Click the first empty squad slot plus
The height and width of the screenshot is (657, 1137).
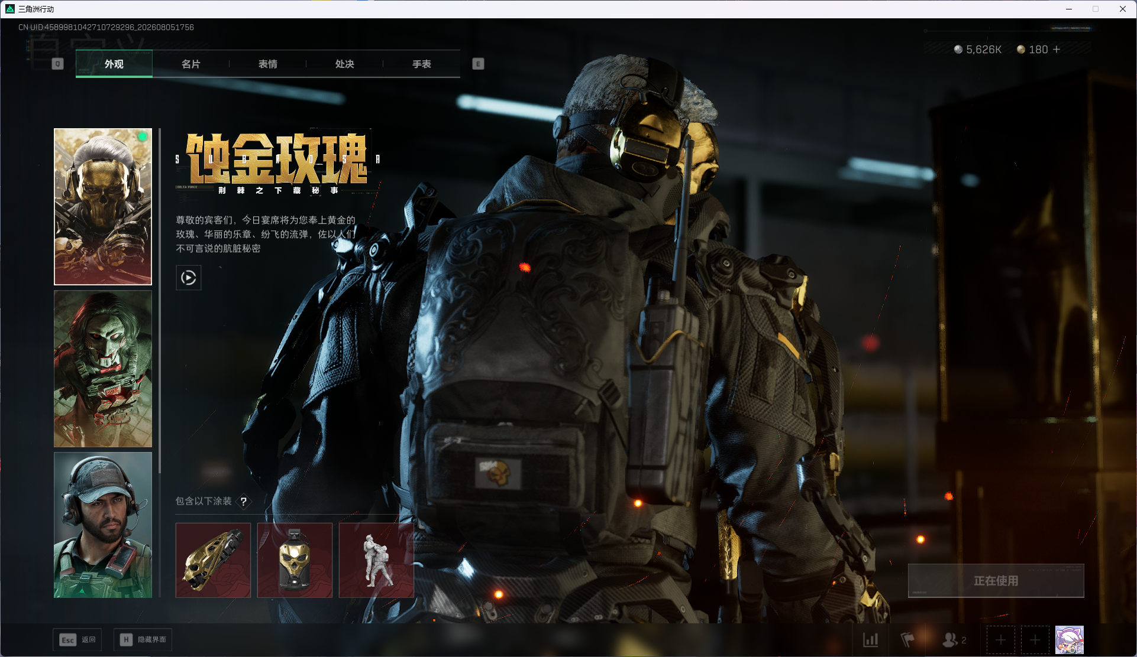tap(1001, 640)
